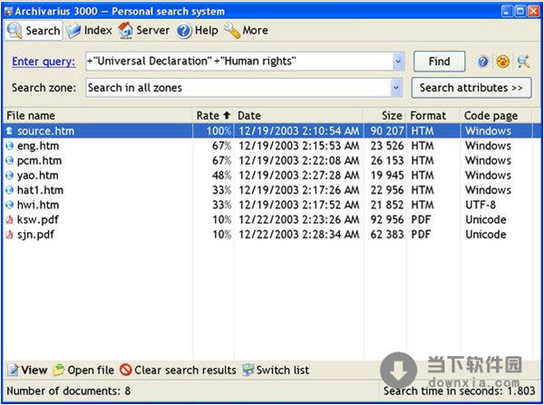
Task: Maximize the Archivarius 3000 window
Action: [520, 12]
